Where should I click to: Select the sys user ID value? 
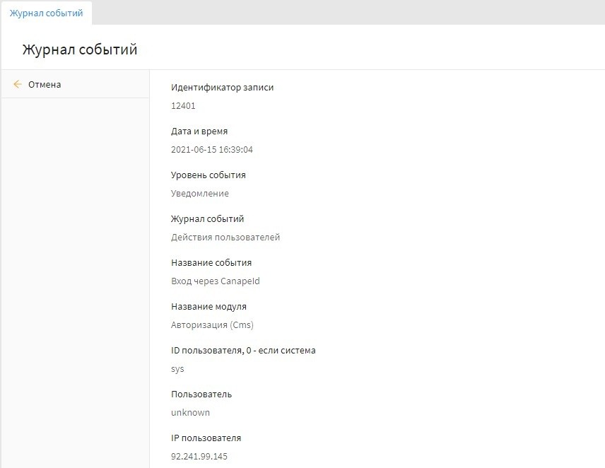click(177, 369)
